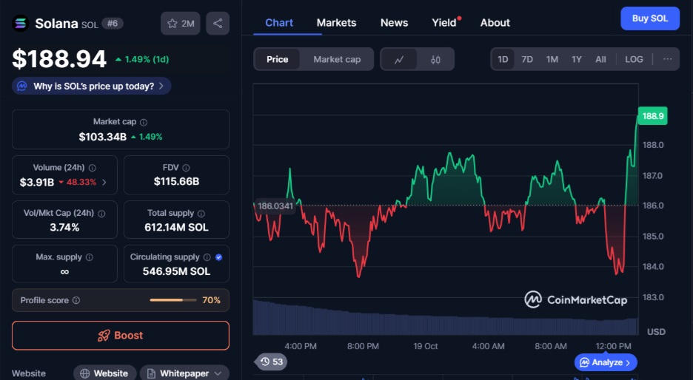Open the News tab
This screenshot has width=693, height=380.
tap(394, 22)
